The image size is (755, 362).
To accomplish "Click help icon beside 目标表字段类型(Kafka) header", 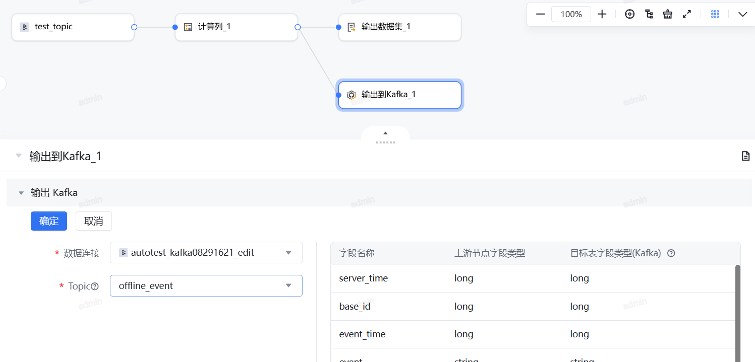I will (671, 253).
